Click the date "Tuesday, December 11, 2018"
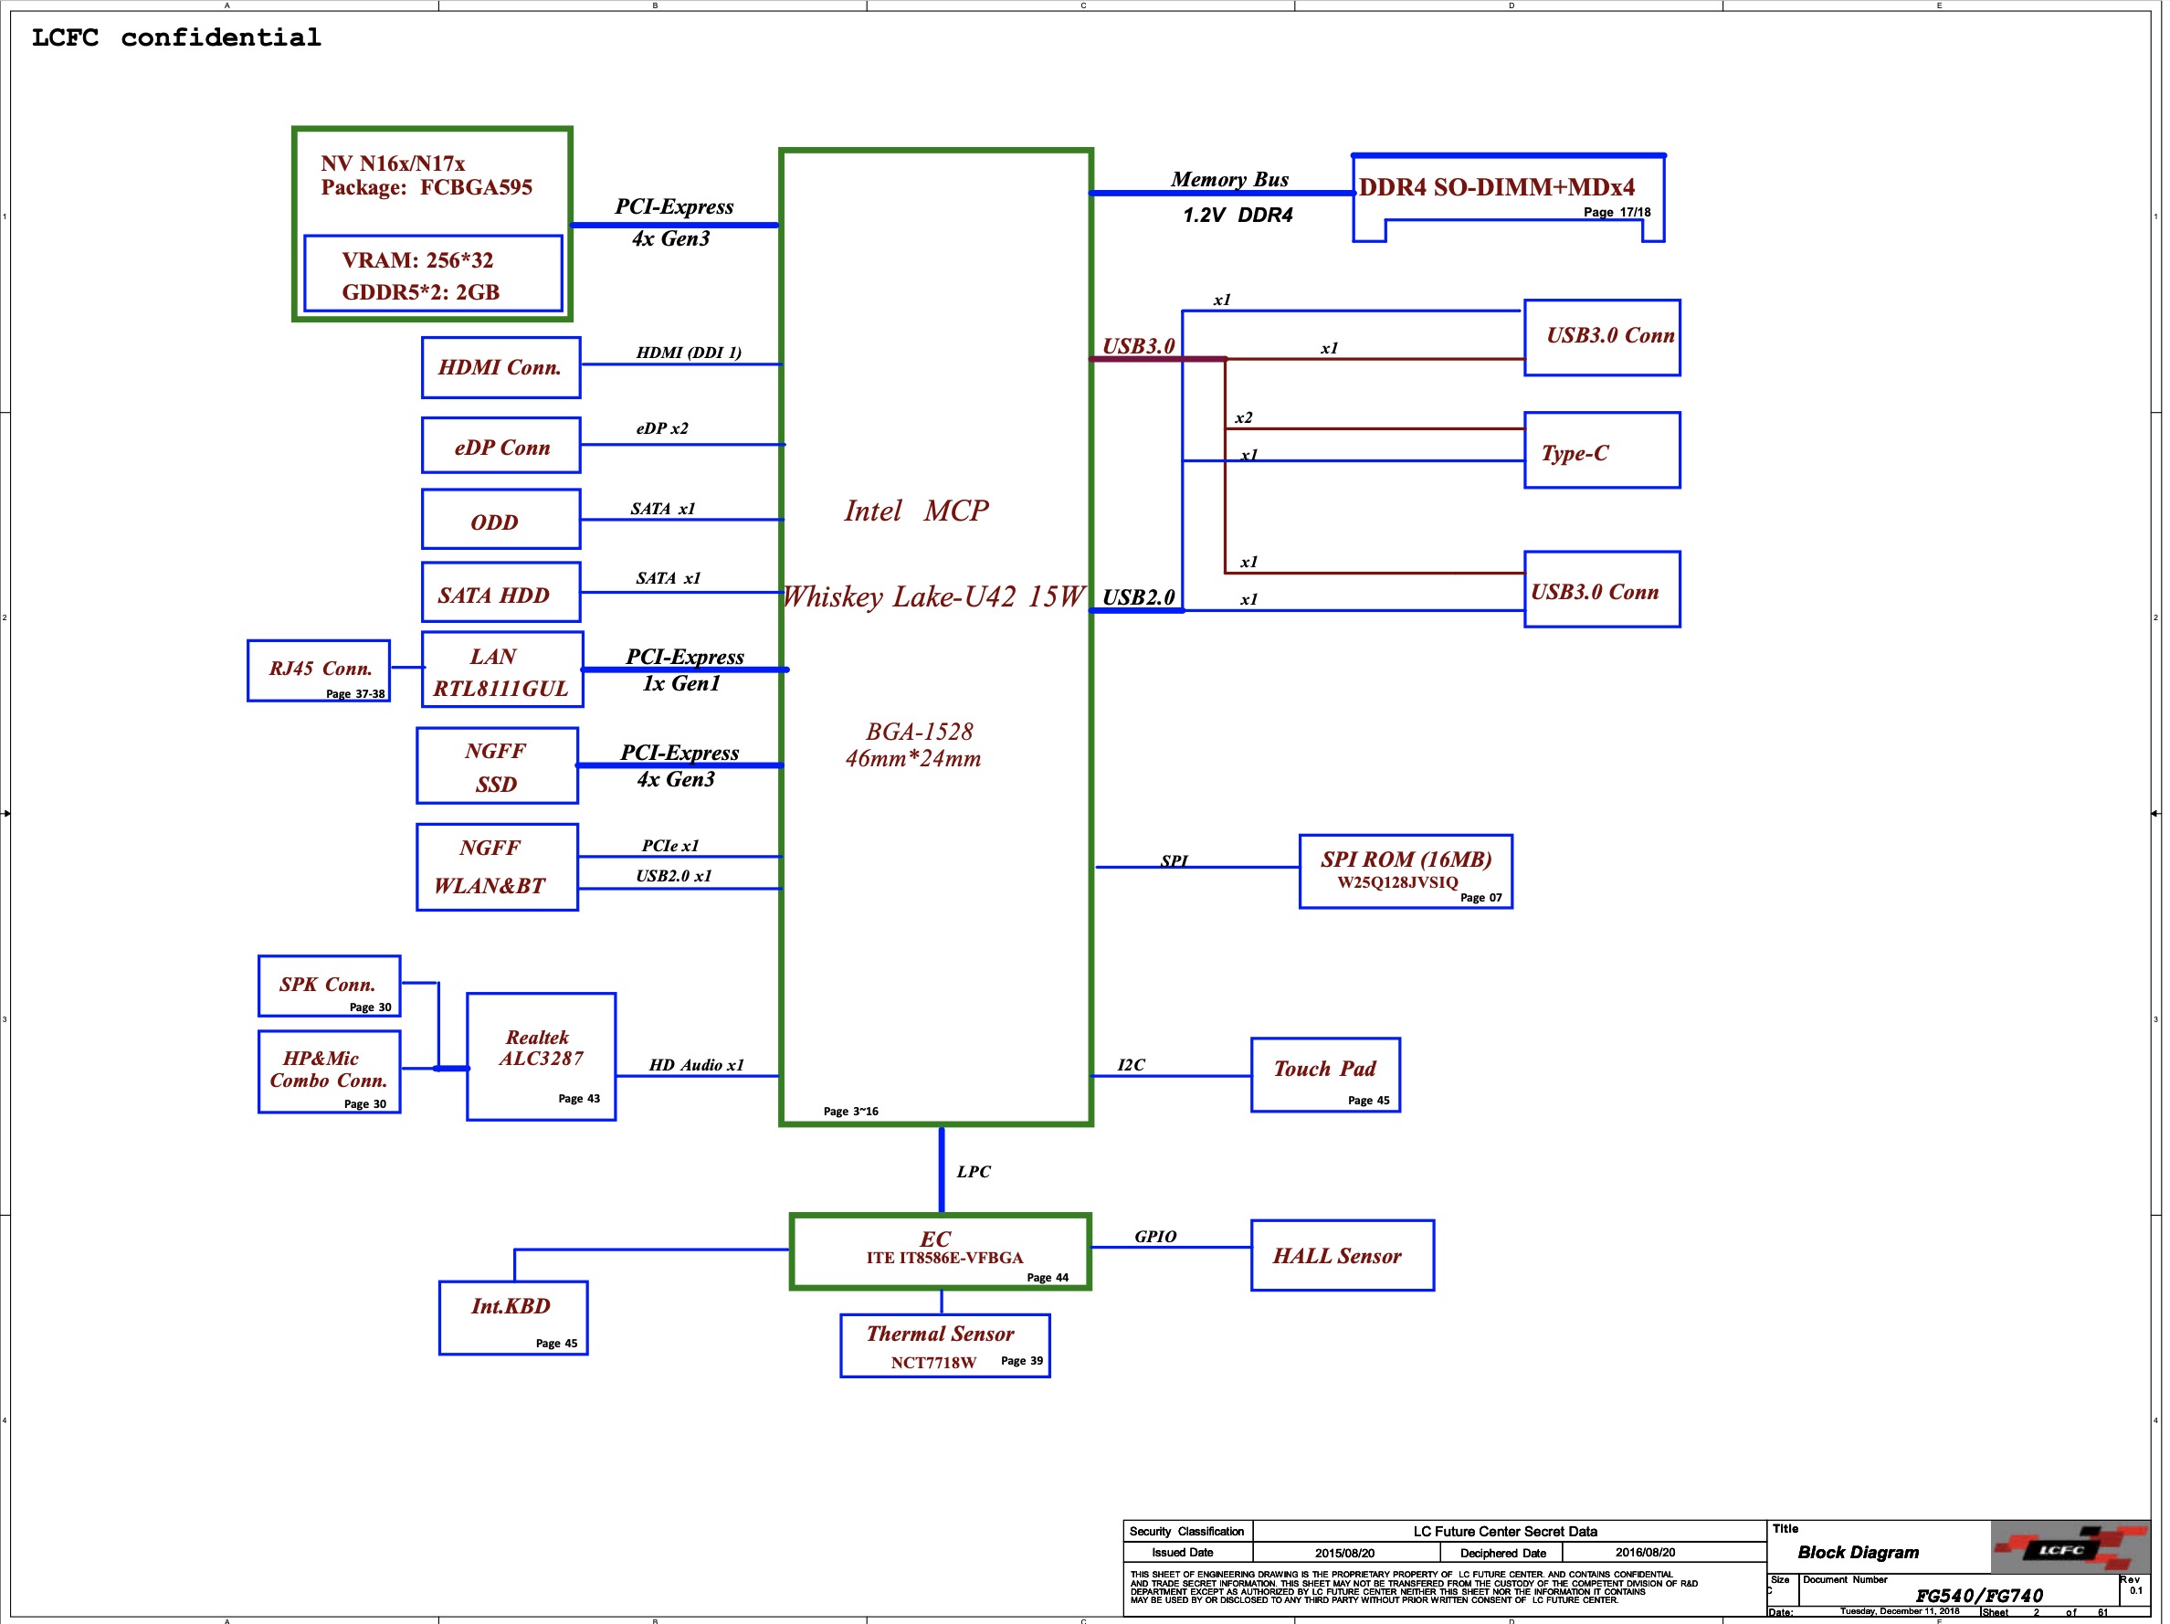 (x=1900, y=1611)
